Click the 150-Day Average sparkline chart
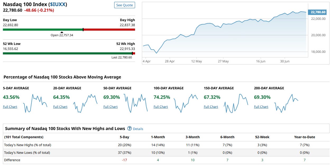The image size is (333, 167). click(236, 103)
